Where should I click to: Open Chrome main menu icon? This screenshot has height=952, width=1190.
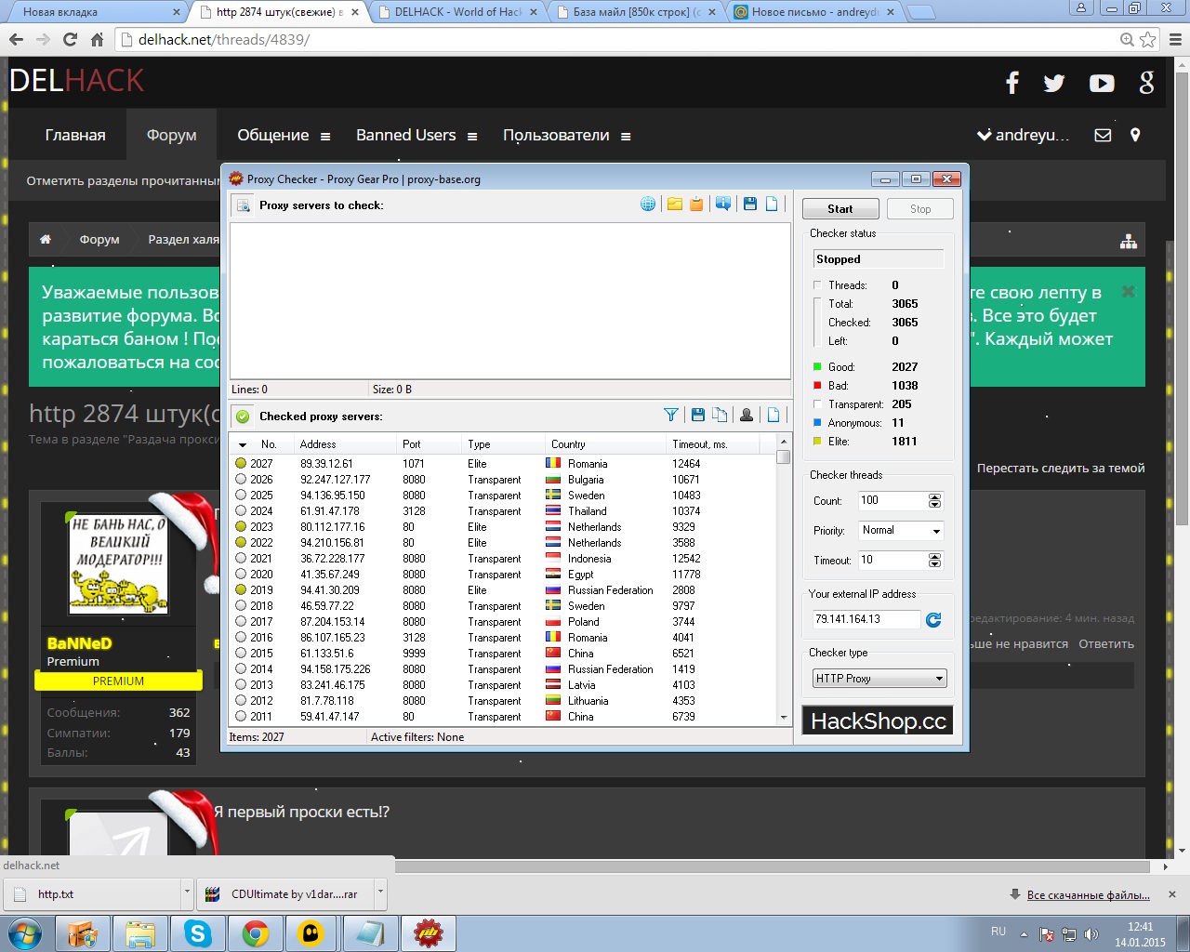[x=1175, y=39]
